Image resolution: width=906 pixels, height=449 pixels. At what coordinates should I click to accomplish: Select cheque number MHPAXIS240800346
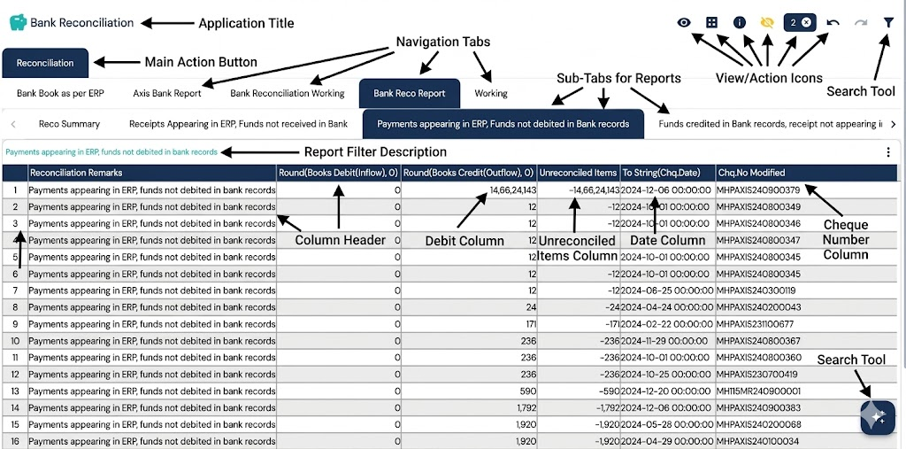tap(758, 223)
